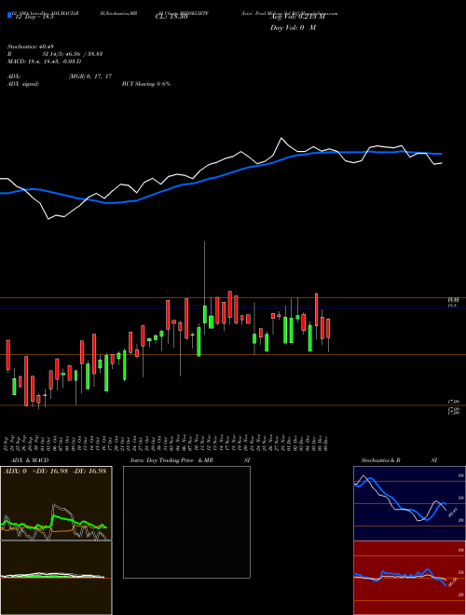
Task: Click the last red candle on the chart
Action: [x=328, y=328]
